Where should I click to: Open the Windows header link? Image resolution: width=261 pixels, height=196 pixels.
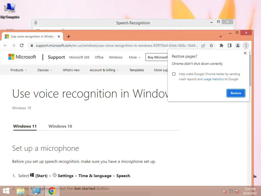tap(116, 57)
